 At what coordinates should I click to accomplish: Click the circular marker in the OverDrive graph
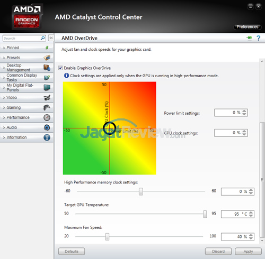click(110, 128)
